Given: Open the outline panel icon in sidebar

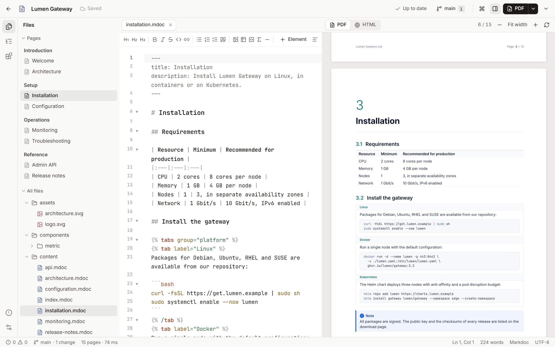Looking at the screenshot, I should click(x=9, y=41).
